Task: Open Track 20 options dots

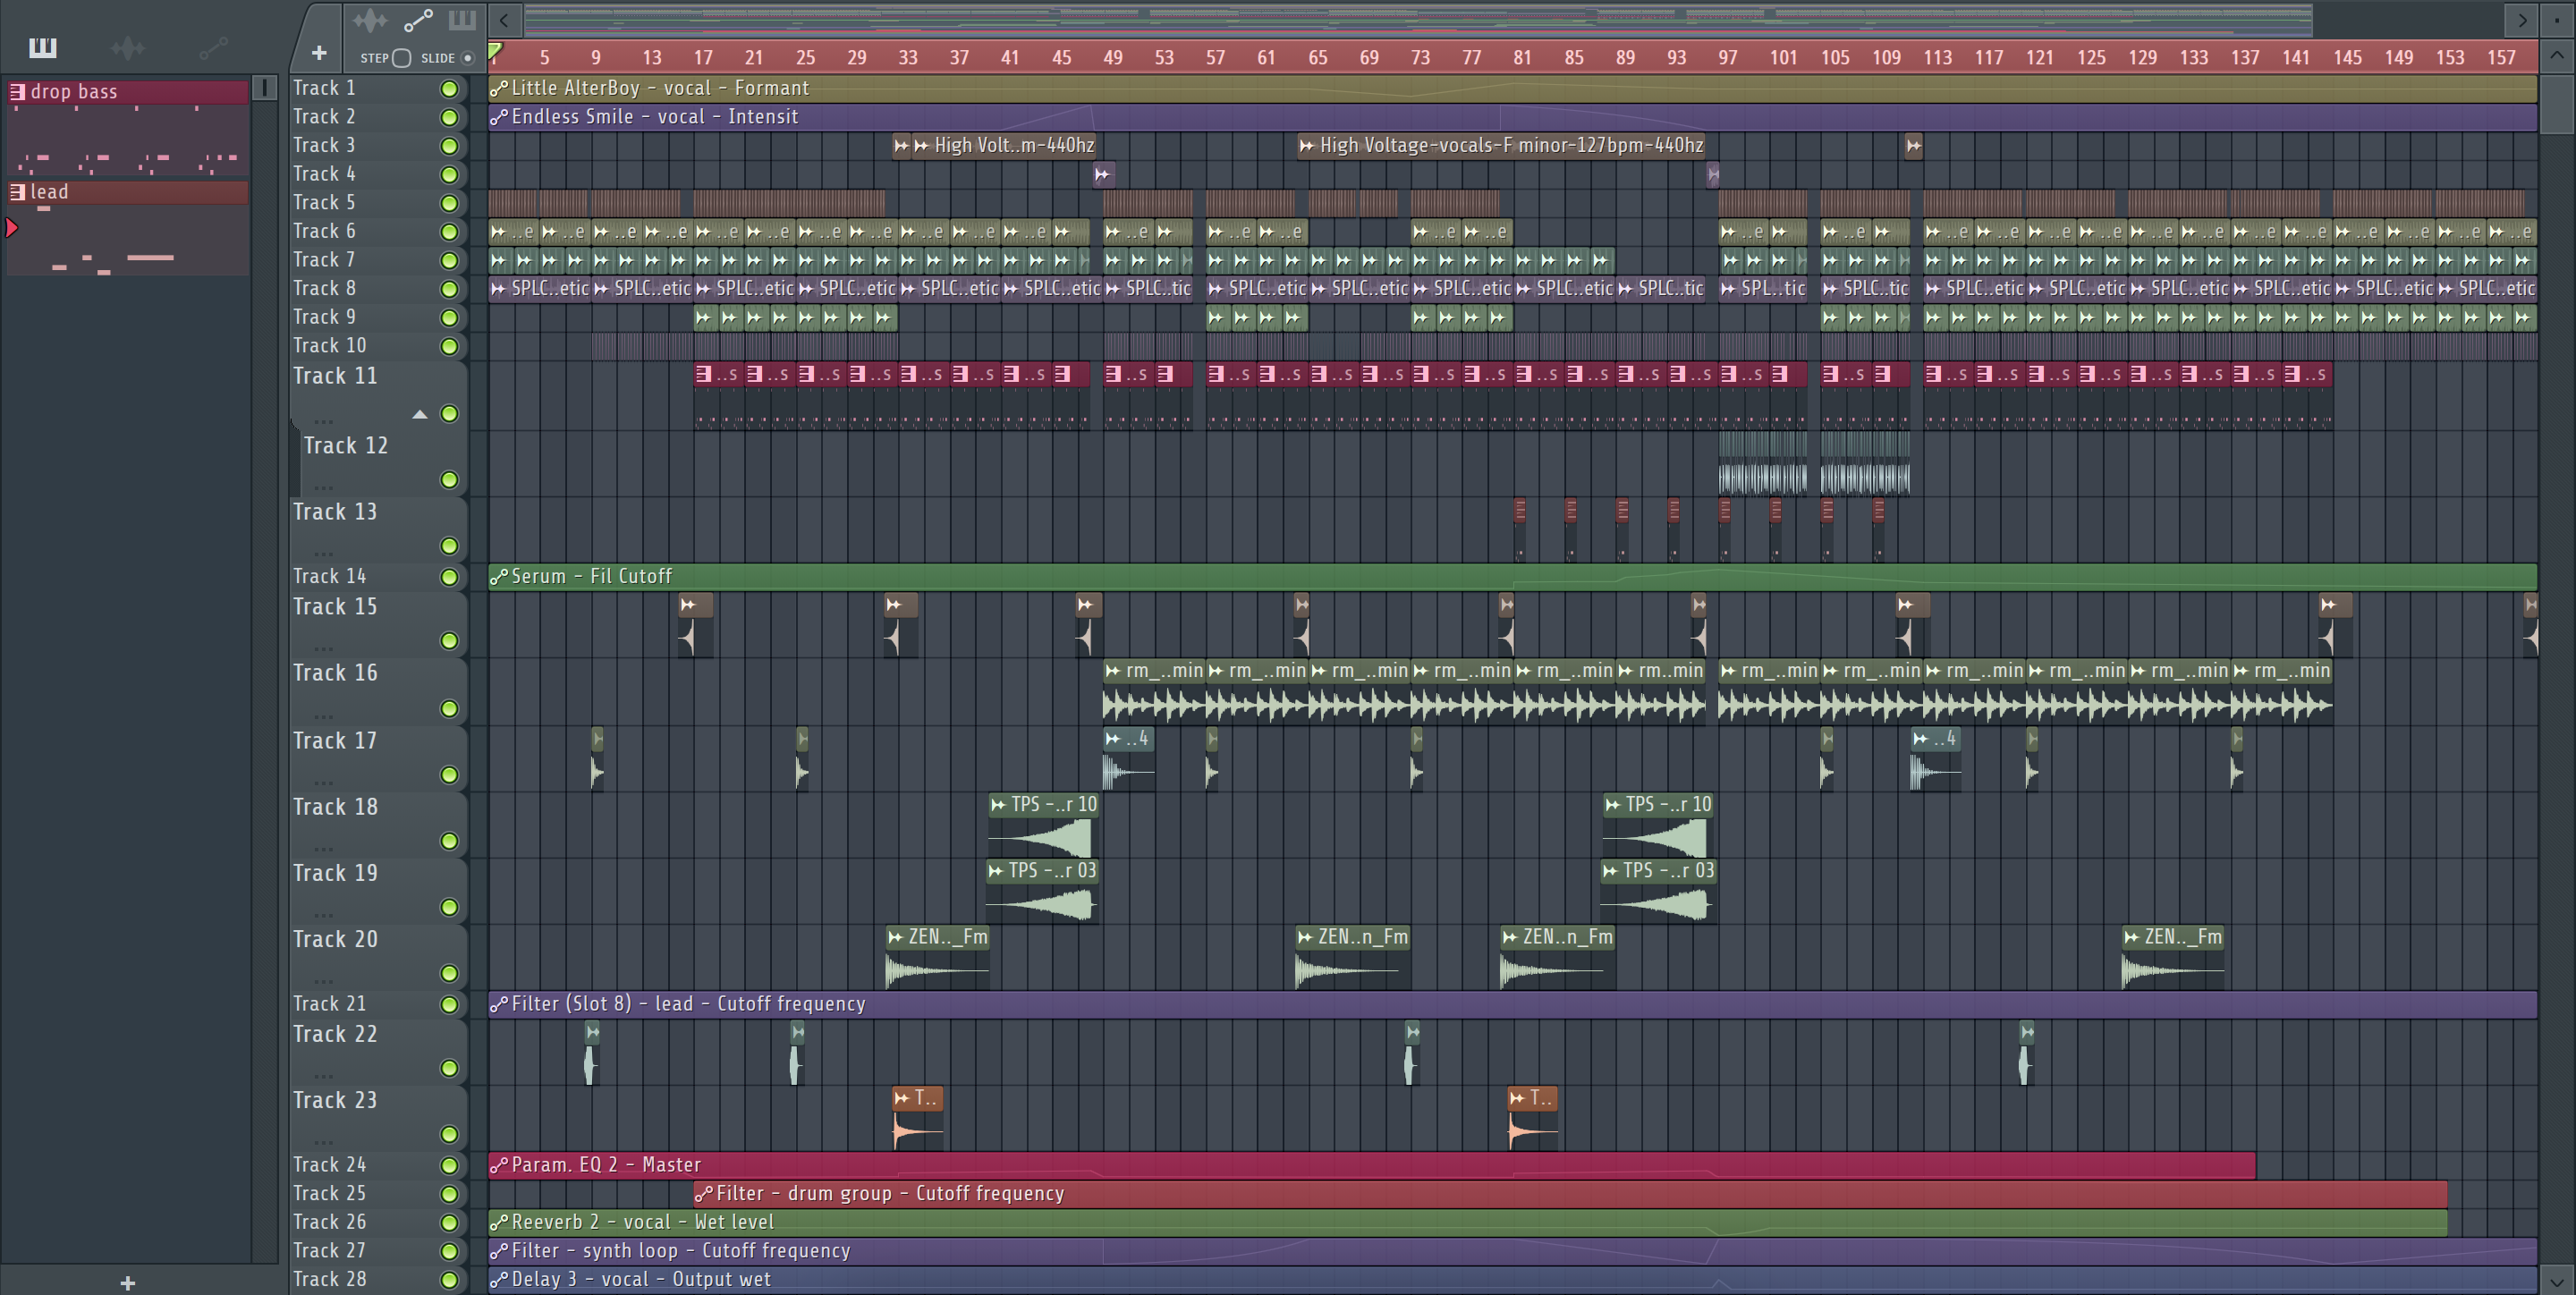Action: pos(323,981)
